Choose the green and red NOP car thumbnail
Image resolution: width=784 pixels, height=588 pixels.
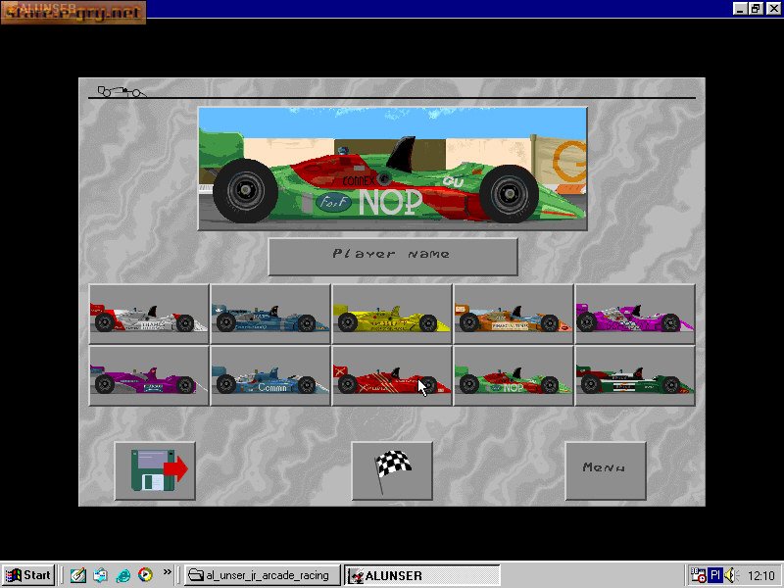[x=514, y=375]
